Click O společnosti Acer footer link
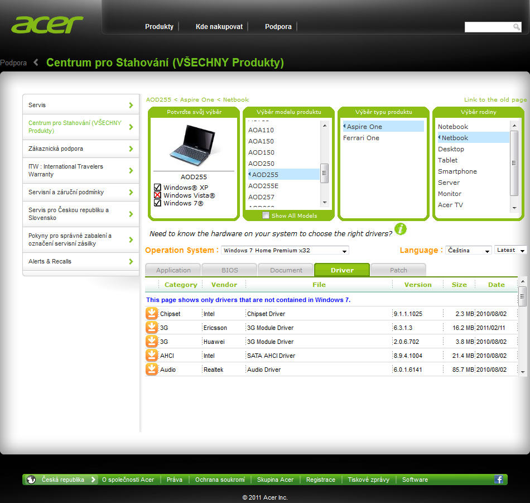The width and height of the screenshot is (530, 503). [x=128, y=480]
